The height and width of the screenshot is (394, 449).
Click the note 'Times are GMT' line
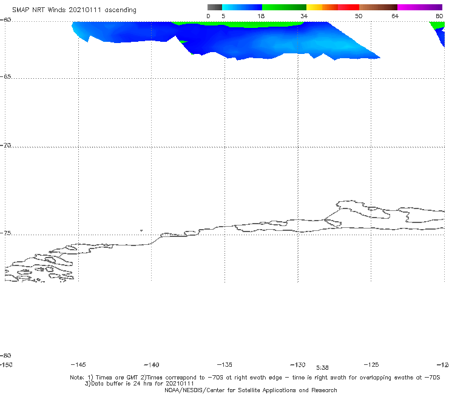click(x=255, y=378)
